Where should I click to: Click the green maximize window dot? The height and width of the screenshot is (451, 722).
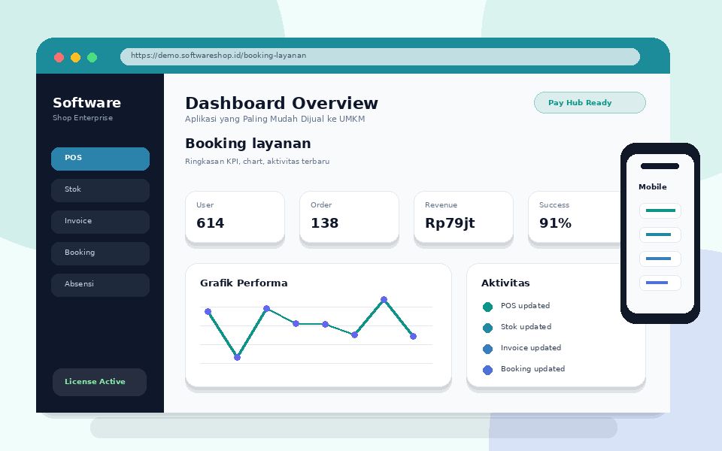point(92,58)
